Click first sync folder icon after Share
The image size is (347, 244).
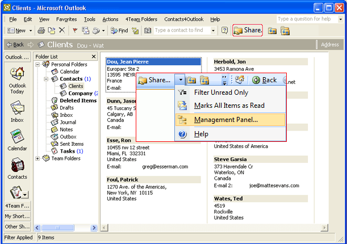tap(272, 31)
